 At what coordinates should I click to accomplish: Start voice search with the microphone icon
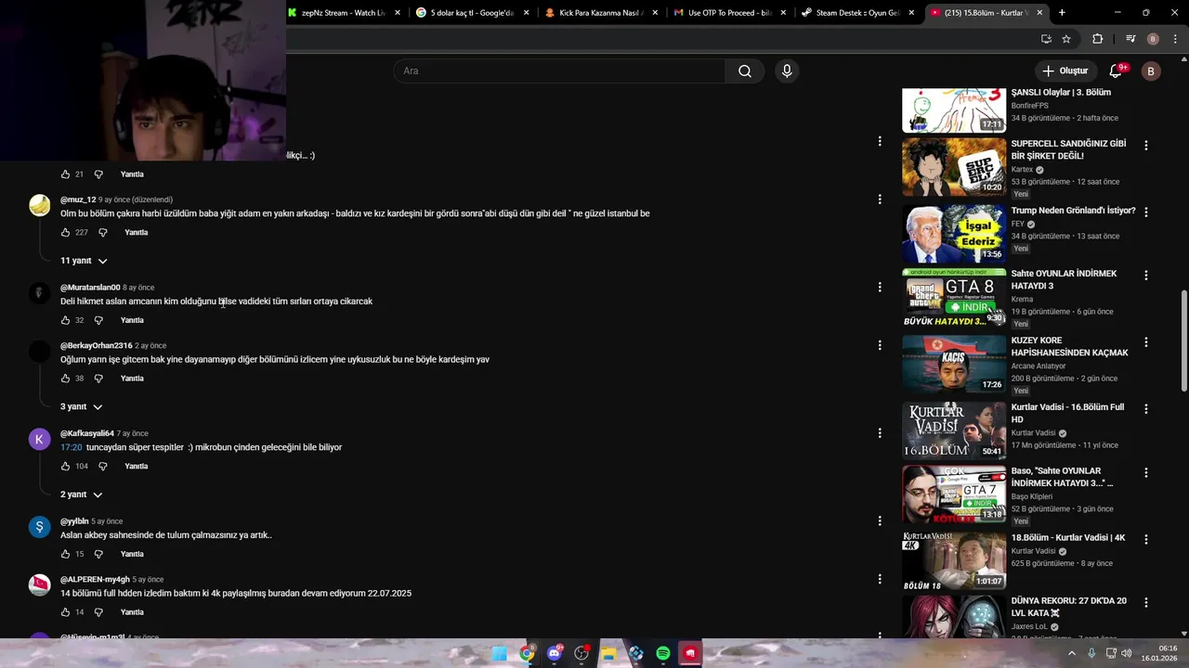click(787, 71)
